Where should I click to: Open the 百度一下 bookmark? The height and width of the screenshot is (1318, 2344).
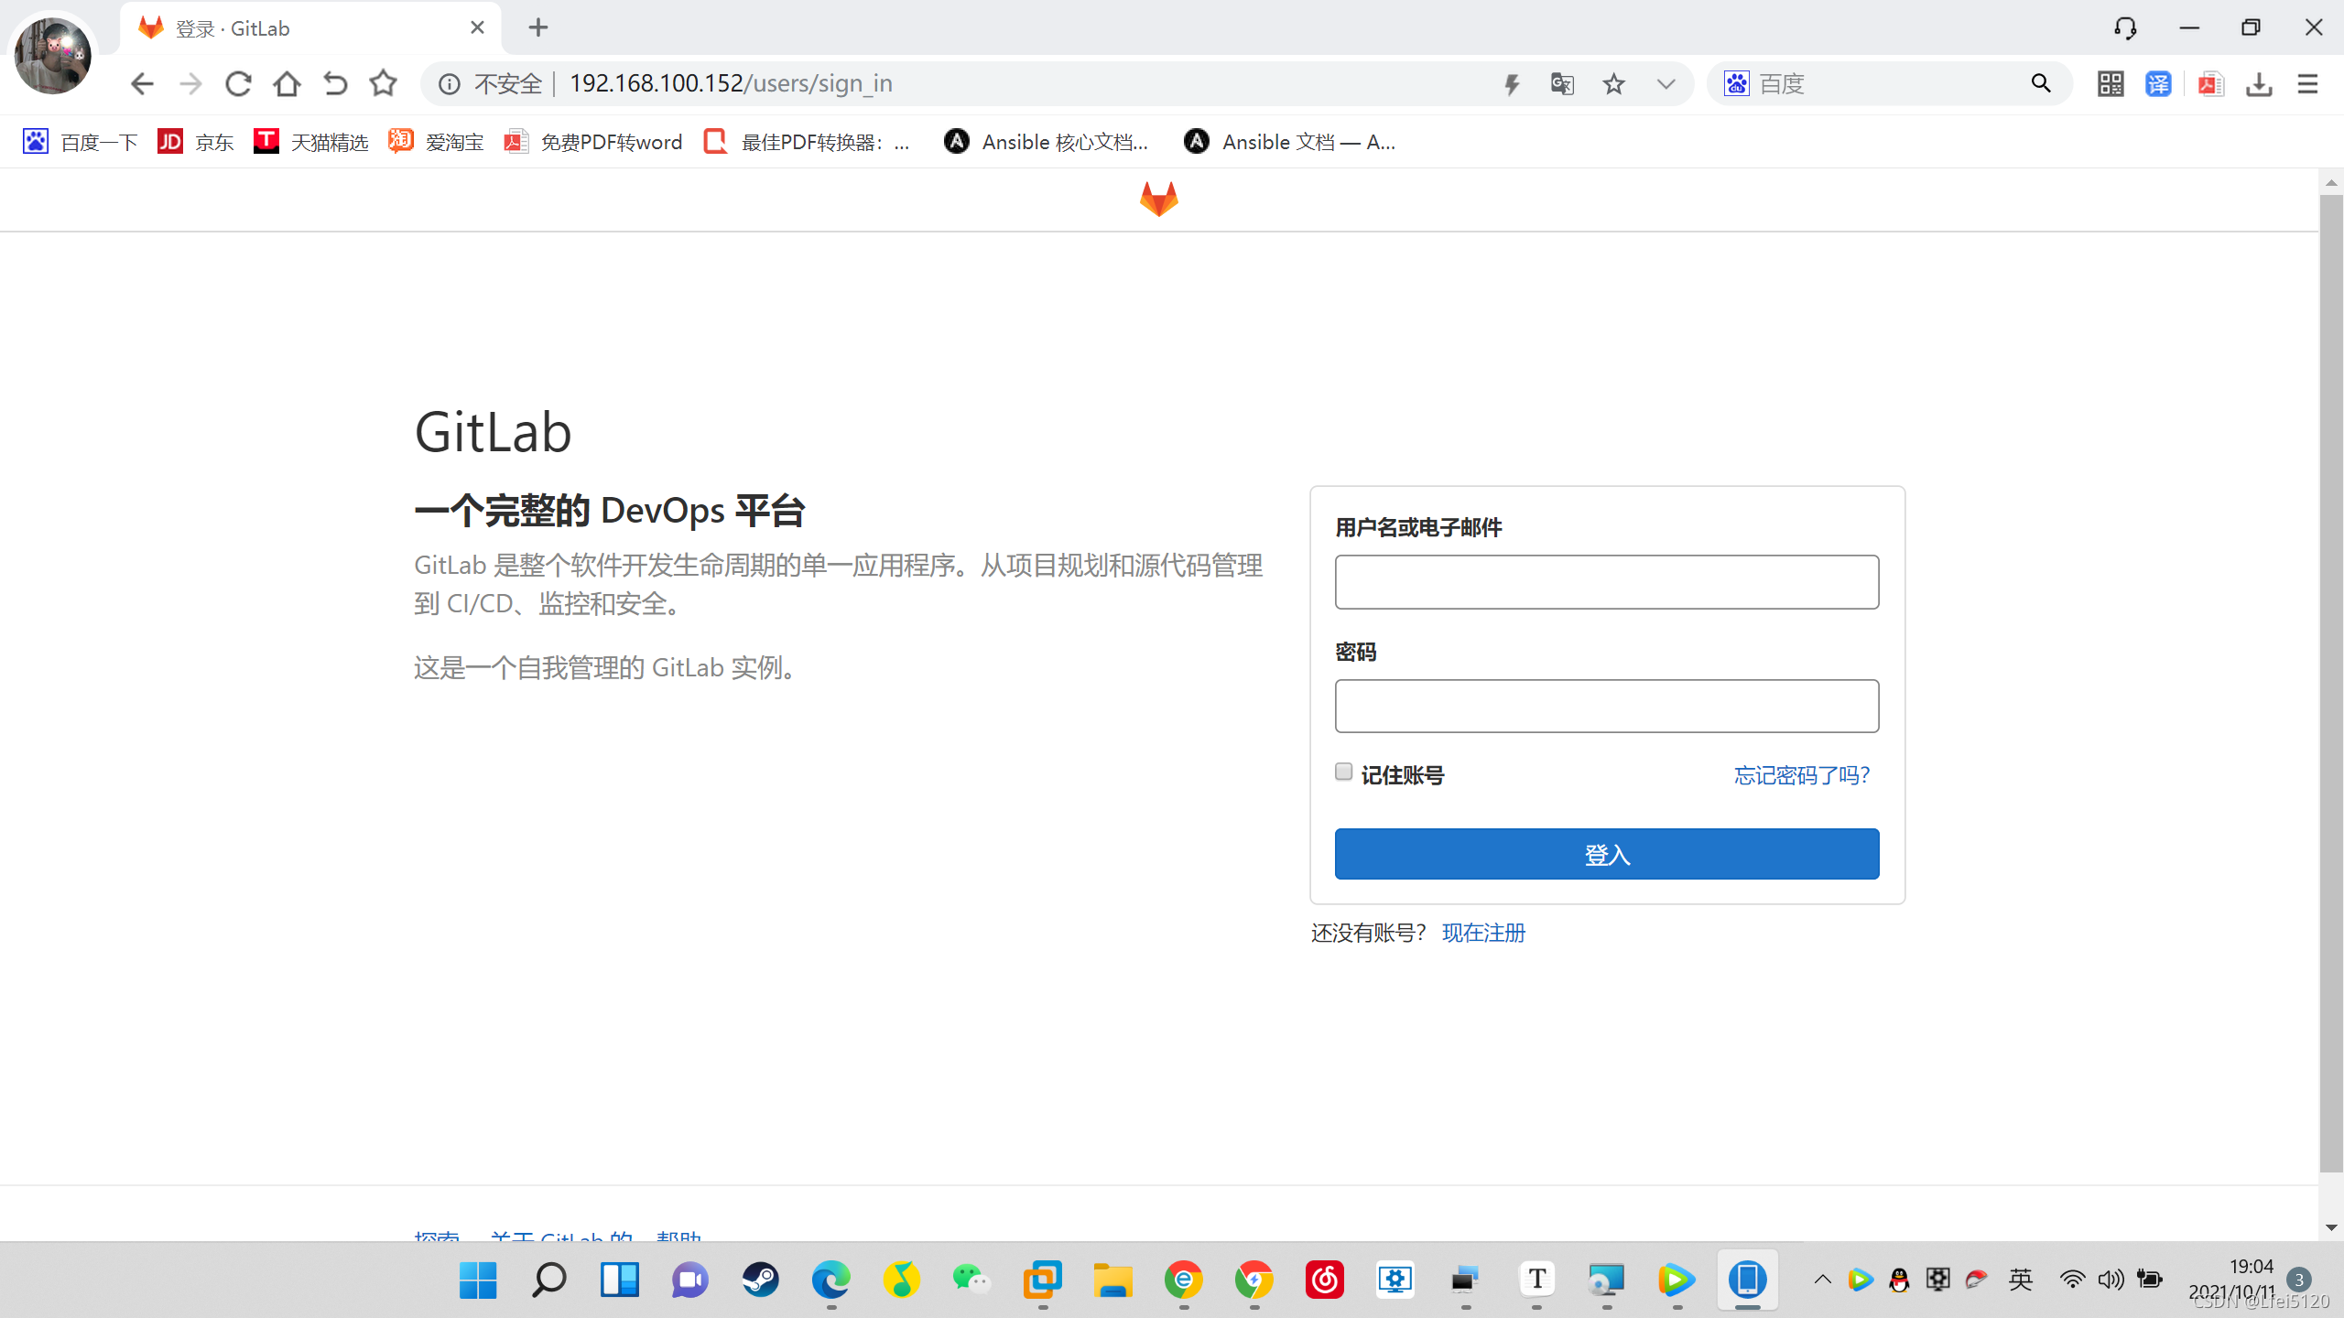click(x=80, y=142)
